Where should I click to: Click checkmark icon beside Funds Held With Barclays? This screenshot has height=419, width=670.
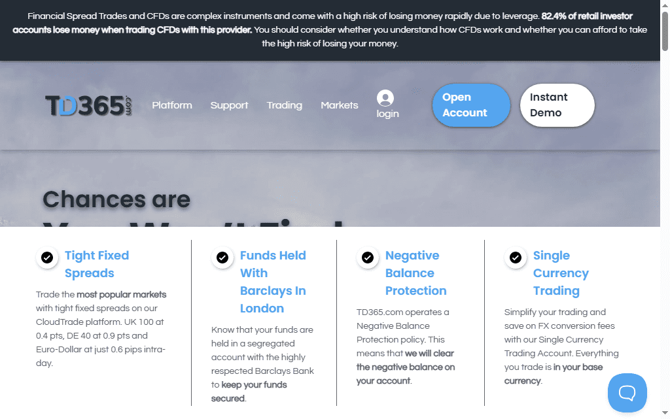point(222,258)
